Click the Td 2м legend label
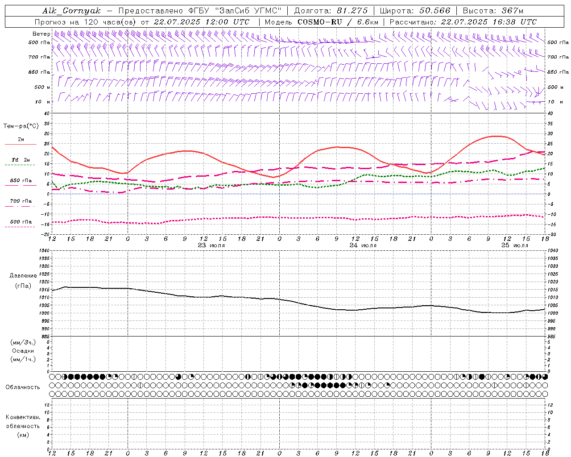This screenshot has width=571, height=457. coord(21,160)
